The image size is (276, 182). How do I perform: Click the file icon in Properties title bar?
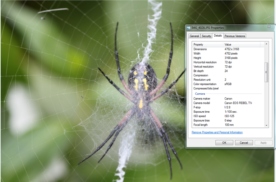(189, 28)
